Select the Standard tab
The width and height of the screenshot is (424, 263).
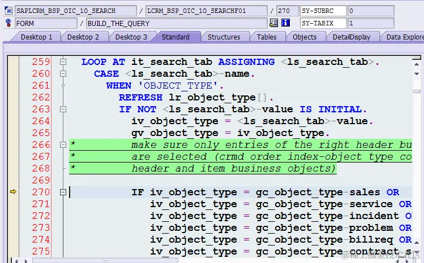click(x=175, y=37)
